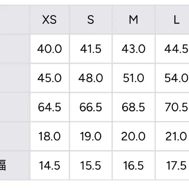Click the 68.5 measurement cell
The width and height of the screenshot is (189, 189).
point(133,107)
